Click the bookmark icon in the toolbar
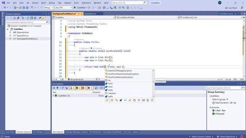 (x=128, y=8)
